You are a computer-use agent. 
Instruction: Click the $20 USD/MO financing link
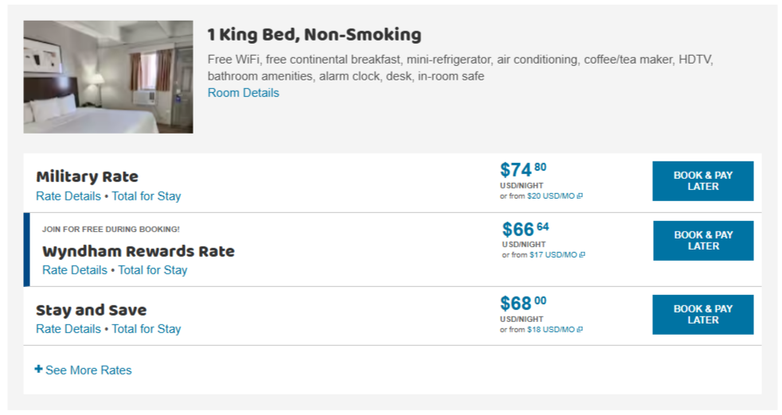pyautogui.click(x=550, y=196)
